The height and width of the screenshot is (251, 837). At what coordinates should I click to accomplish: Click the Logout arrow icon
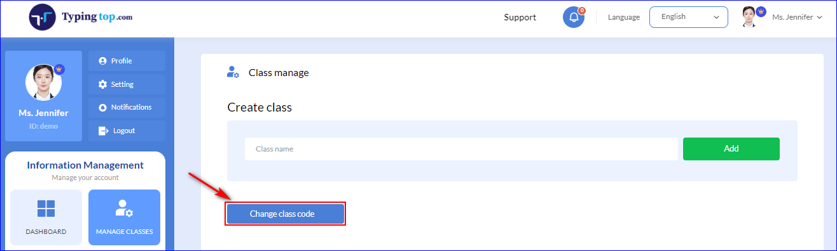(103, 131)
